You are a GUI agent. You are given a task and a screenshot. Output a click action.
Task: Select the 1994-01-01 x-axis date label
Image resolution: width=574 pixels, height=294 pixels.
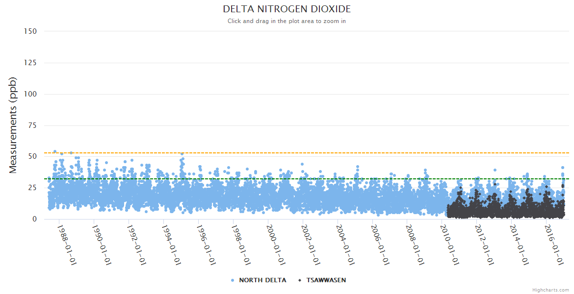[171, 245]
